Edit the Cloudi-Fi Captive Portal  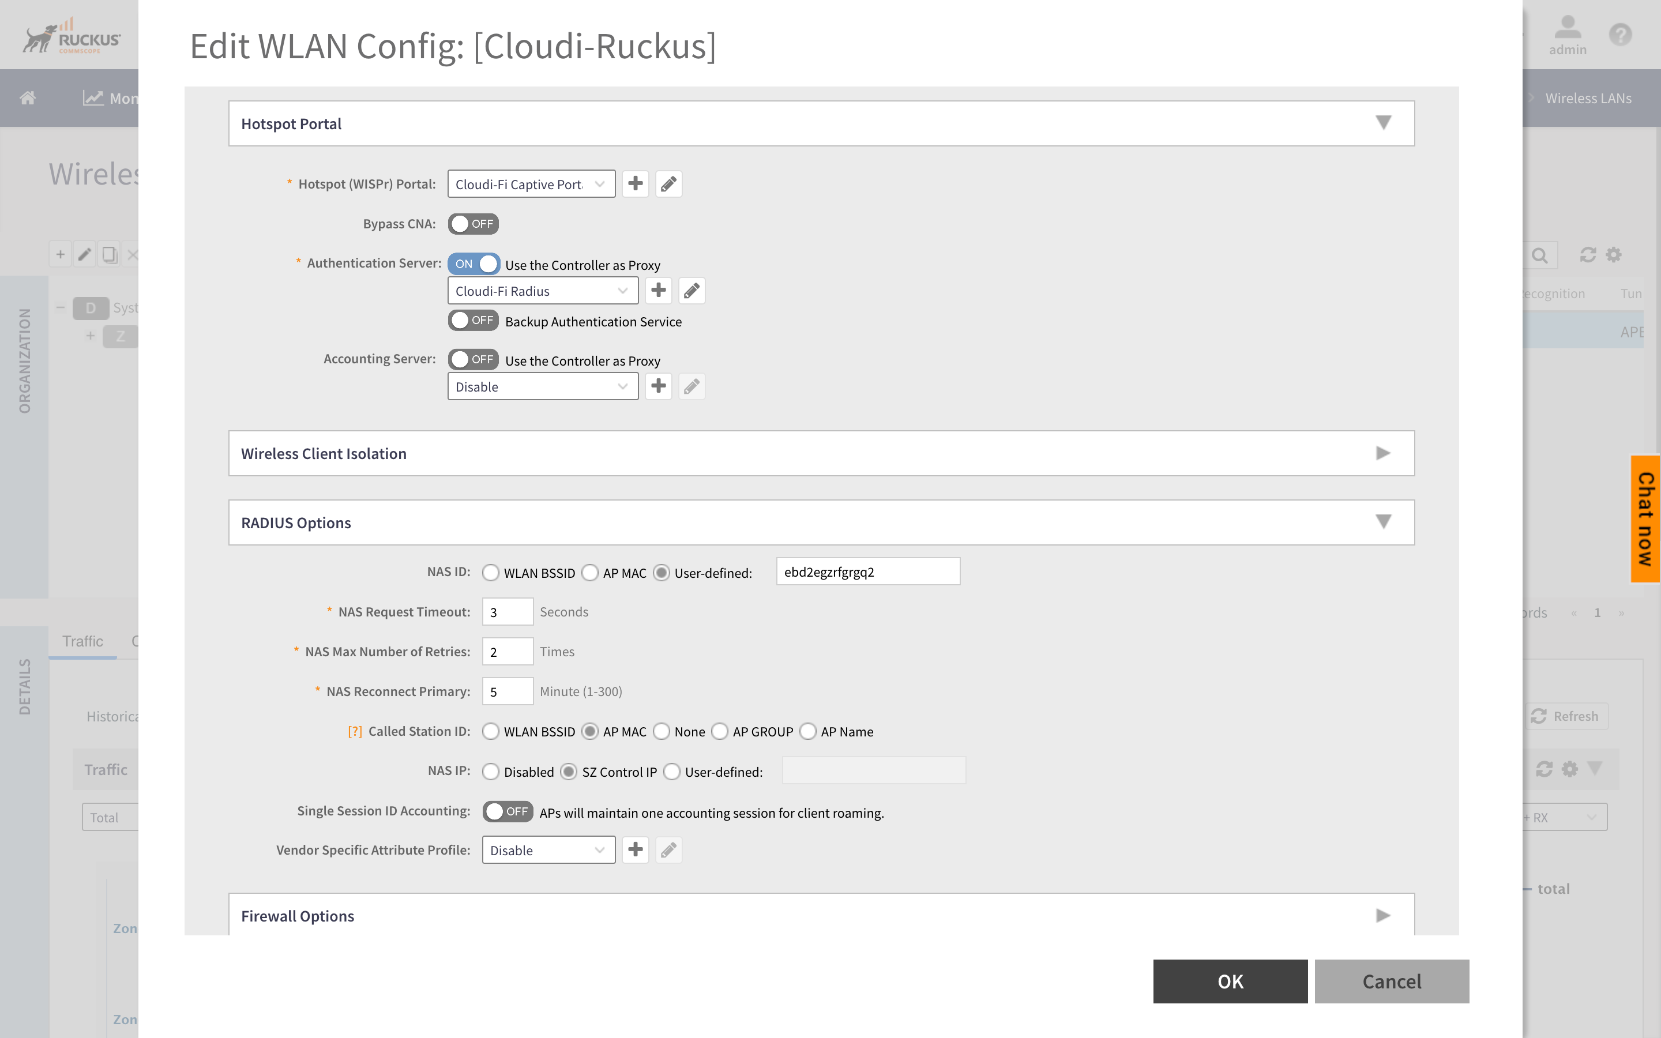[x=668, y=183]
